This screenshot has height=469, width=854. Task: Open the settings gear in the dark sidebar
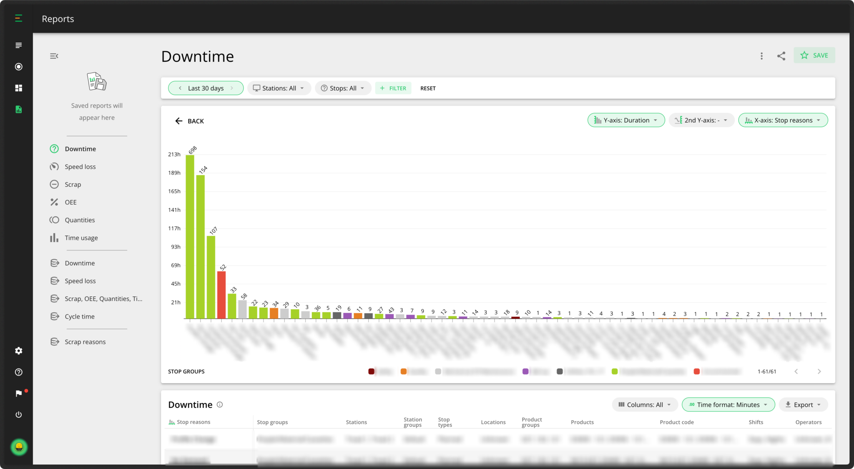pos(18,351)
